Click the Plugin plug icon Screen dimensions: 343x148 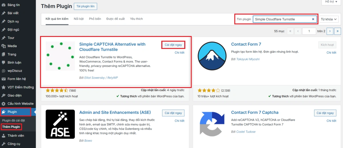click(x=3, y=112)
